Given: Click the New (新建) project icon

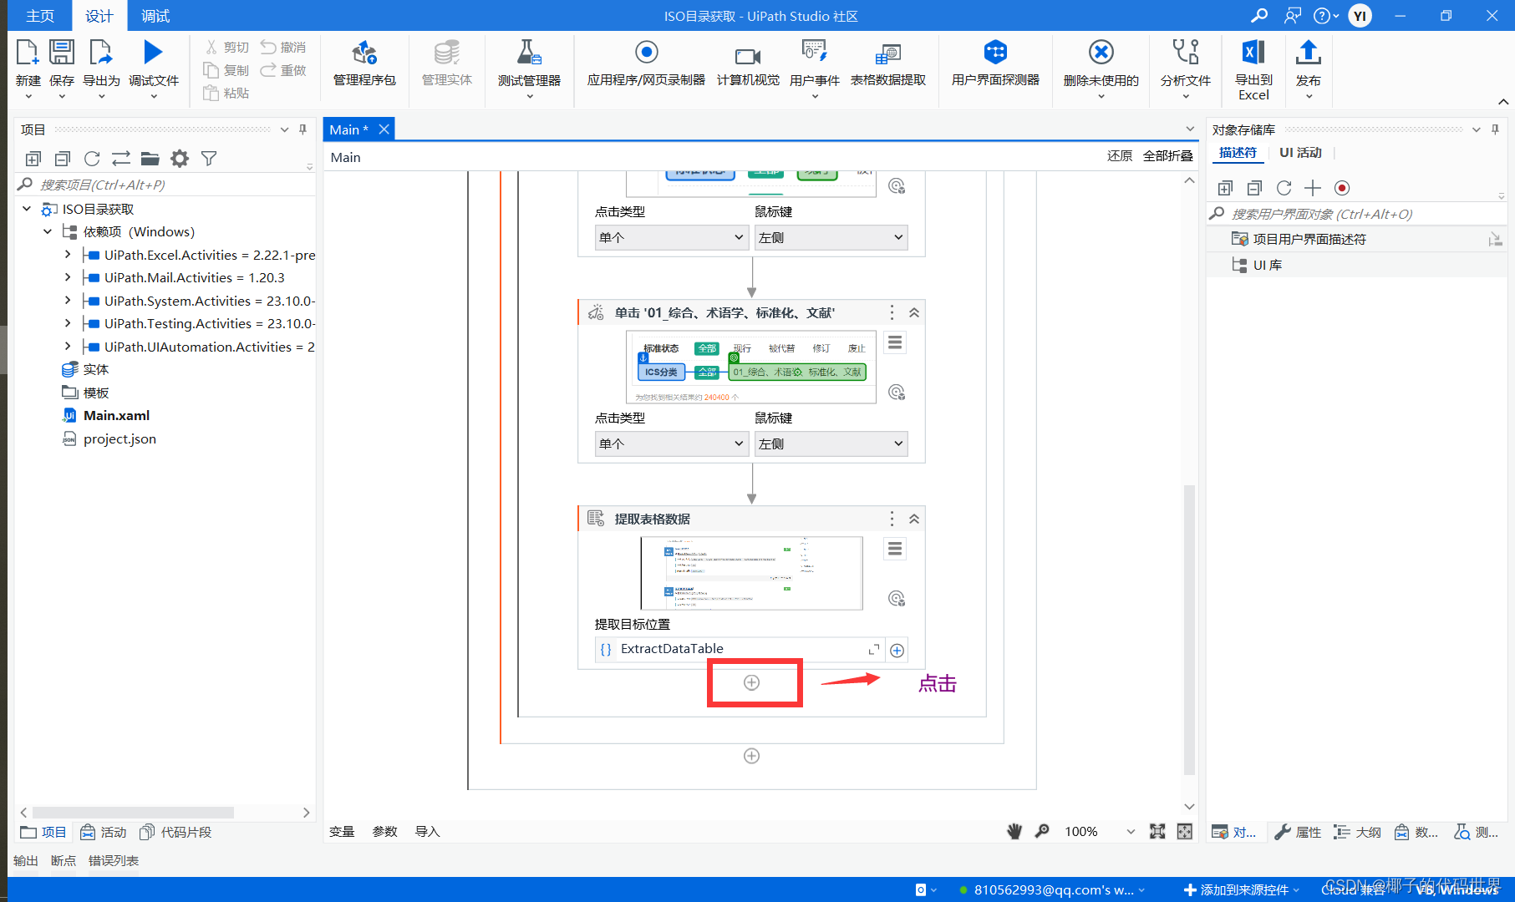Looking at the screenshot, I should tap(28, 53).
